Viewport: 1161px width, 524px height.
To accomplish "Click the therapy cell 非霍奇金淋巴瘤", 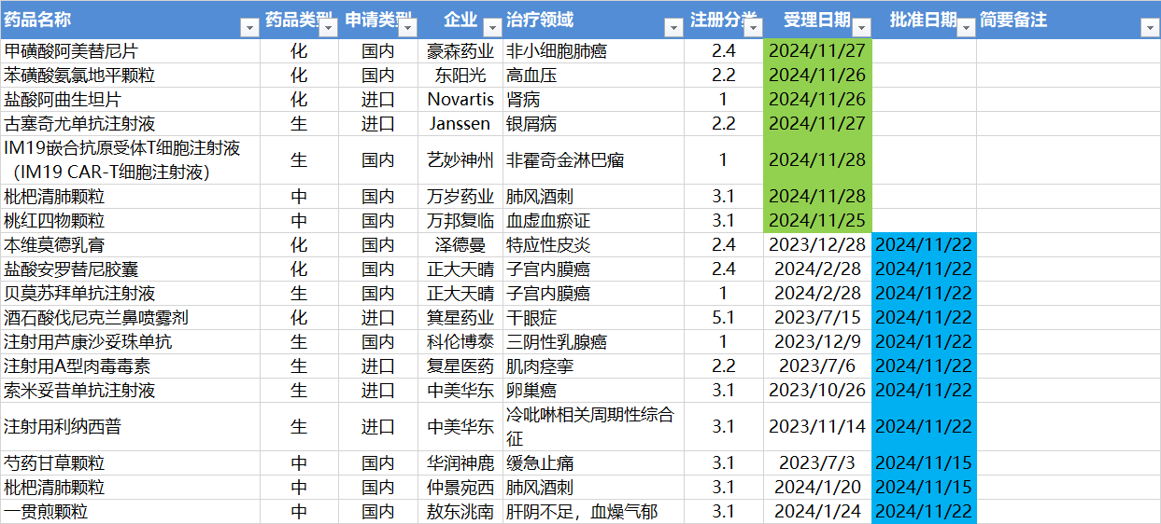I will pyautogui.click(x=593, y=160).
